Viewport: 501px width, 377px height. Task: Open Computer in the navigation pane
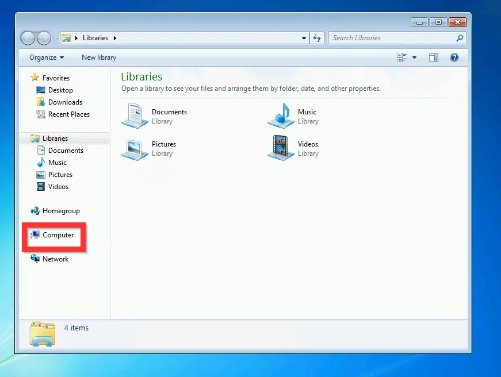(x=58, y=235)
